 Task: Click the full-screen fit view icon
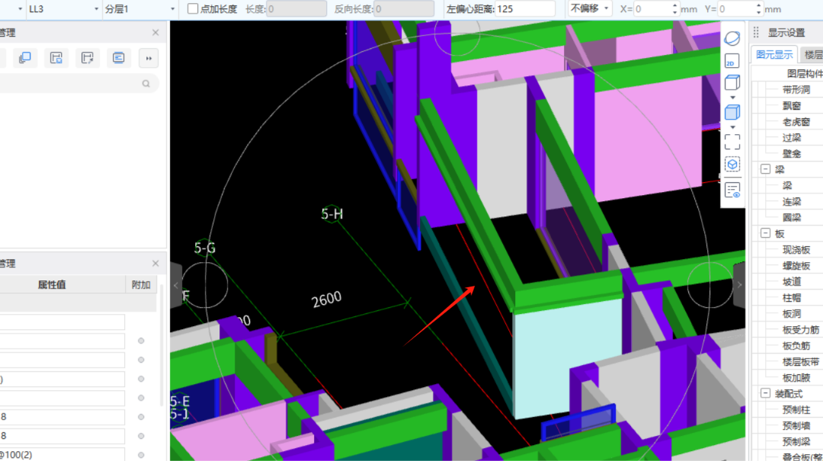(x=732, y=142)
